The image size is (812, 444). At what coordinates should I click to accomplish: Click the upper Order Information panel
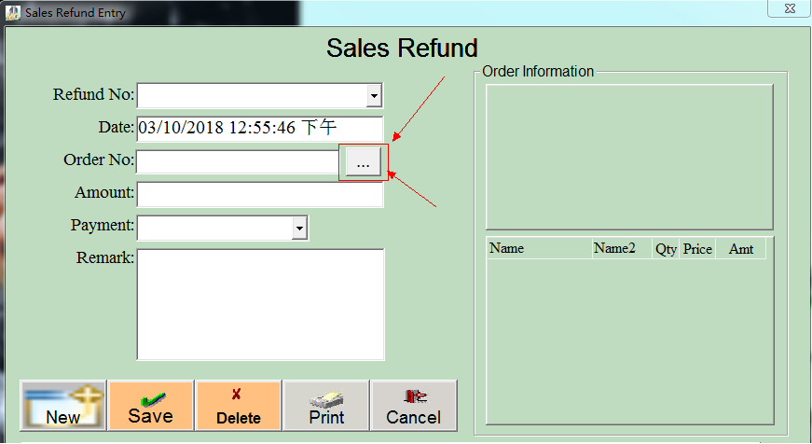629,157
